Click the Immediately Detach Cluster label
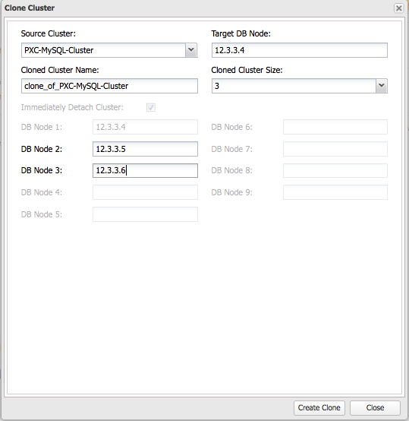The image size is (409, 421). [x=72, y=107]
